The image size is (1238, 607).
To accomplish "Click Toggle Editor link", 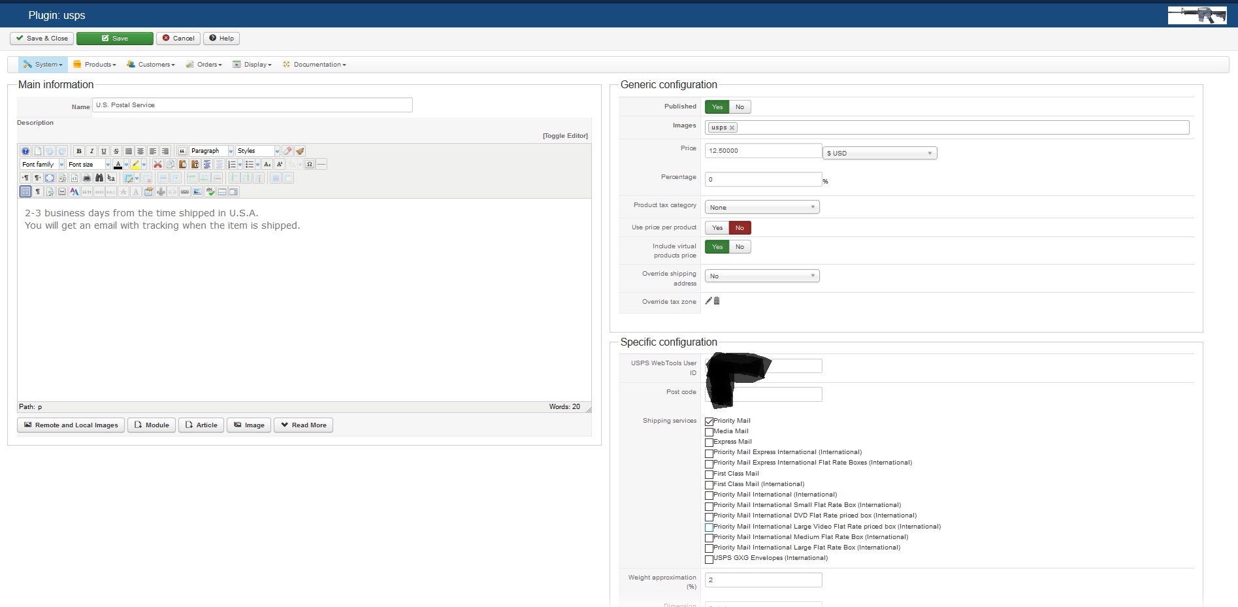I will coord(565,136).
